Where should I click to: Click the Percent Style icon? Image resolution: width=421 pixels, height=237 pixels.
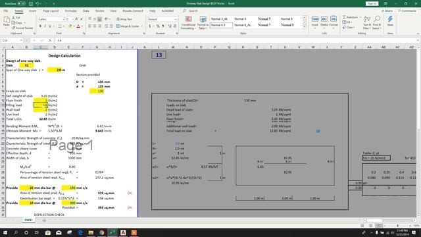coord(158,26)
